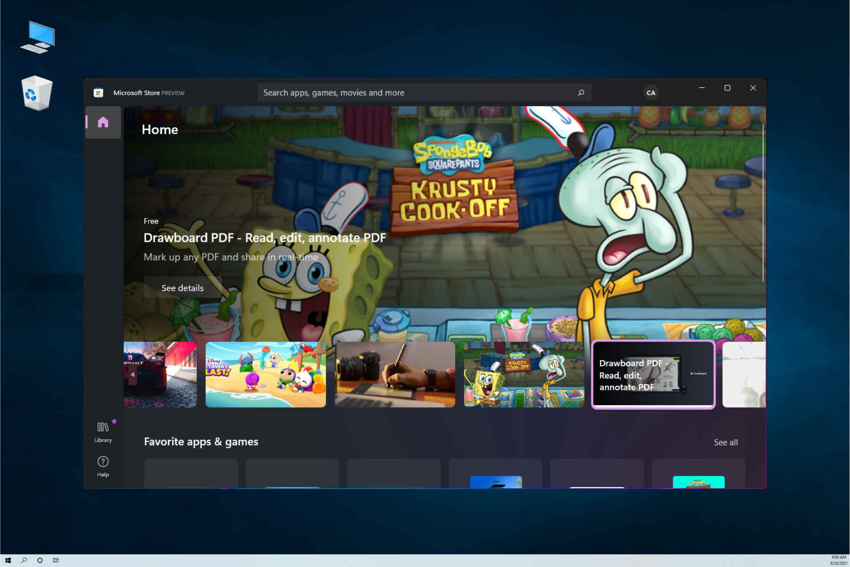Click the Microsoft Store PREVIEW title text
This screenshot has height=567, width=850.
click(149, 93)
